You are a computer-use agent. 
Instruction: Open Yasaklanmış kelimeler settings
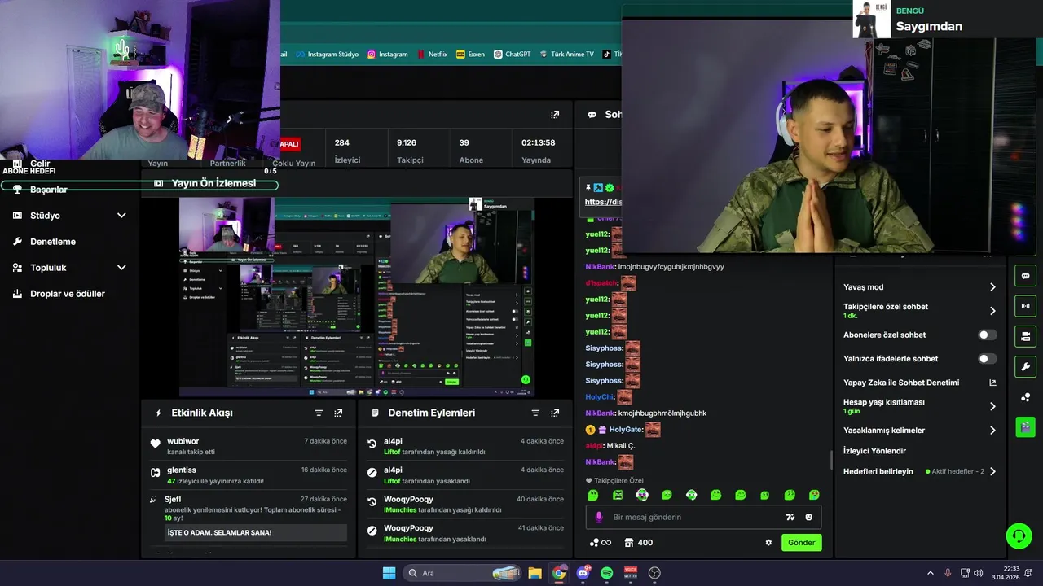point(992,431)
